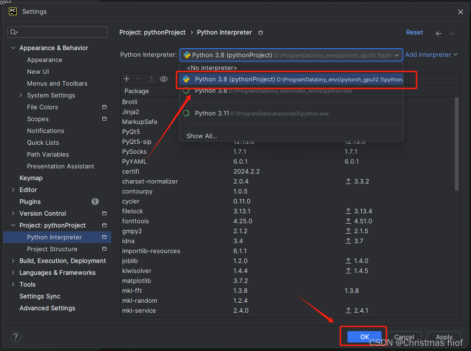Click the settings search input field

pyautogui.click(x=57, y=32)
